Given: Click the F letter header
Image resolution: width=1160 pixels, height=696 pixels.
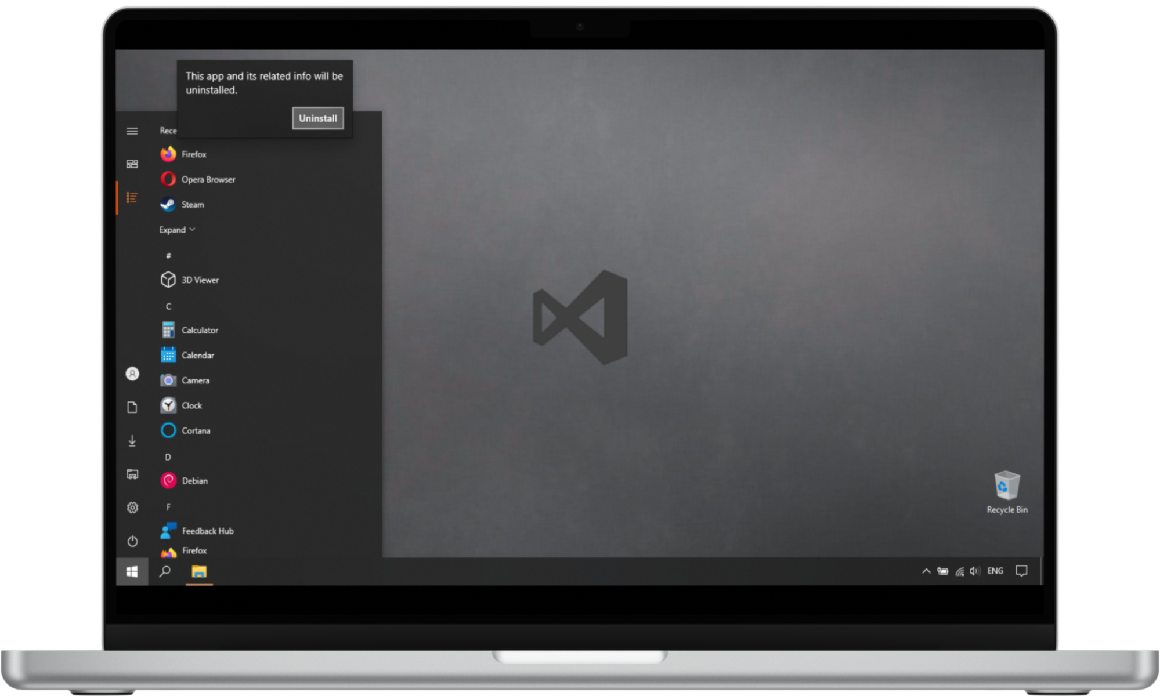Looking at the screenshot, I should pos(168,507).
